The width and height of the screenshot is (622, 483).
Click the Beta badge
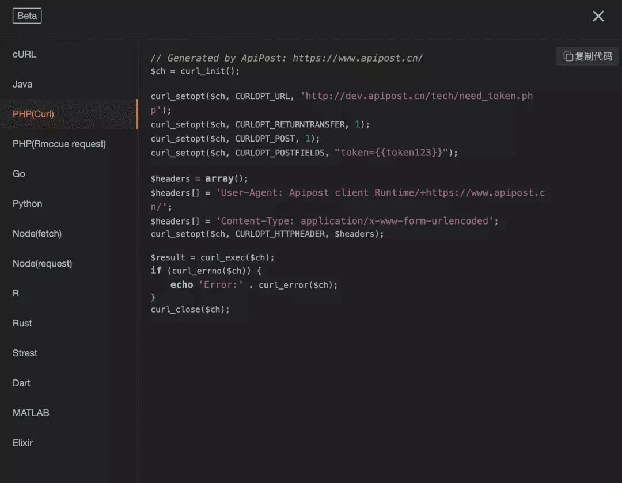(27, 16)
